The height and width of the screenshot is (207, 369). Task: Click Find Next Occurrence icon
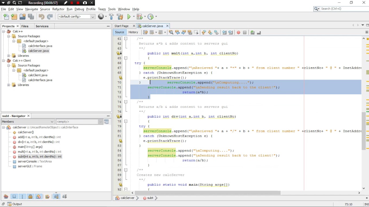point(184,32)
